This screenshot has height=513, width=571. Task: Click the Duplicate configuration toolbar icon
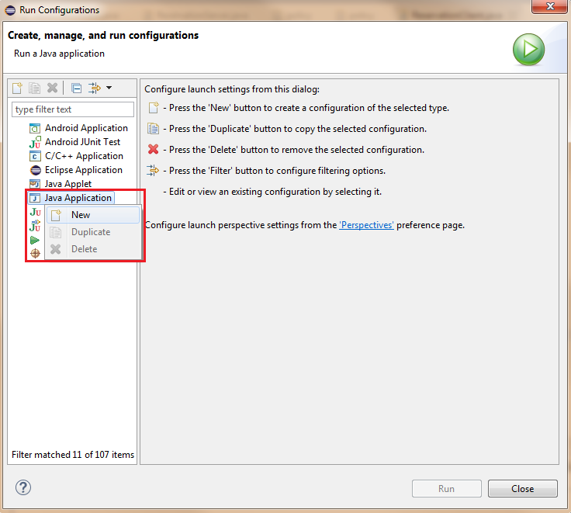coord(35,88)
